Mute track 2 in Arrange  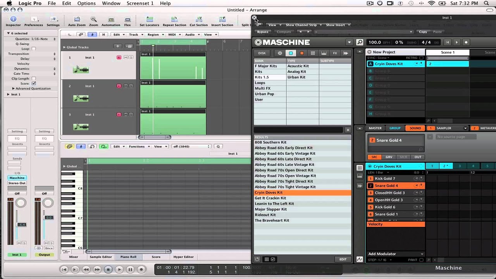click(x=126, y=86)
